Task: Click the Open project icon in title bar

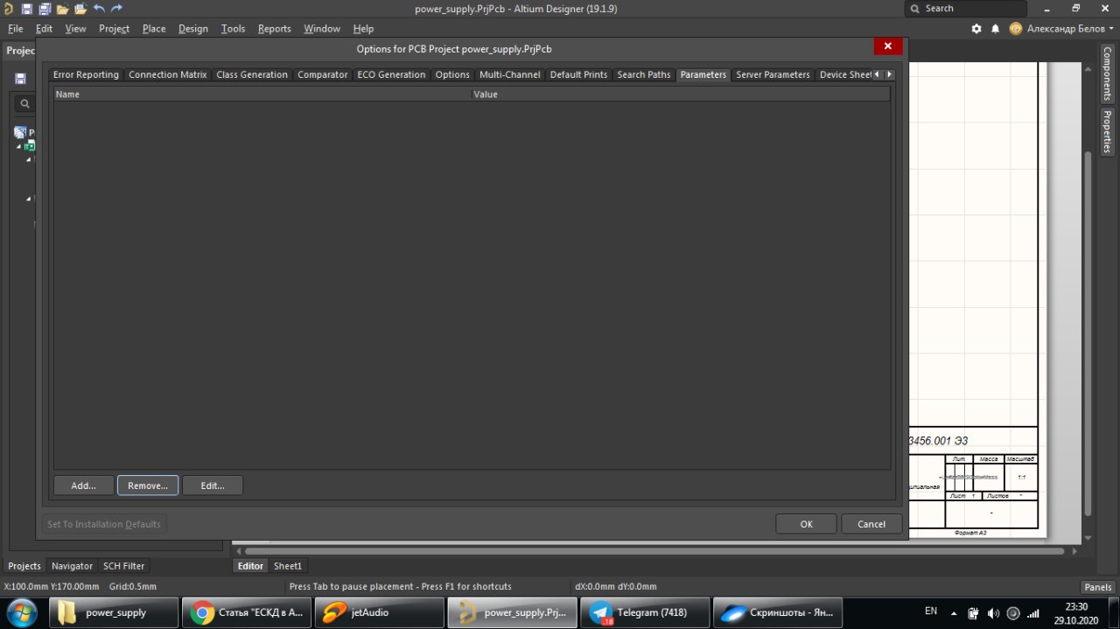Action: point(80,9)
